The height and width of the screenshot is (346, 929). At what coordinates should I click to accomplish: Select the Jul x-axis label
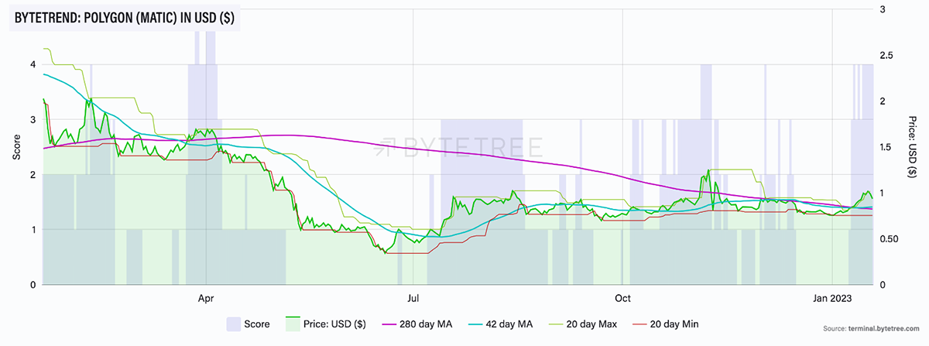pos(413,297)
